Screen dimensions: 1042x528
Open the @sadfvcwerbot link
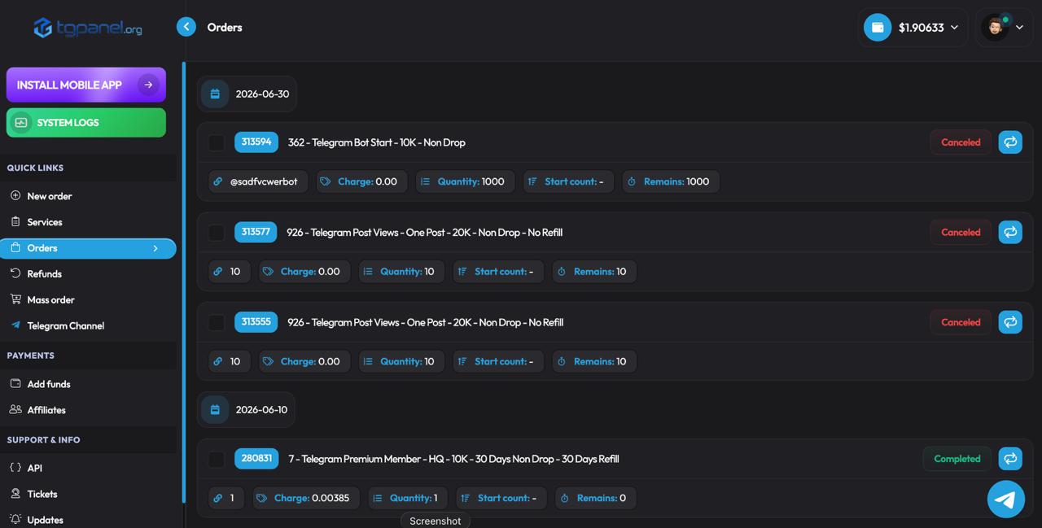pyautogui.click(x=264, y=181)
